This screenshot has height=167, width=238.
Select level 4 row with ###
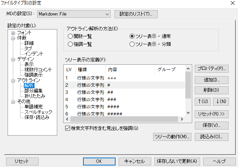coord(125,100)
